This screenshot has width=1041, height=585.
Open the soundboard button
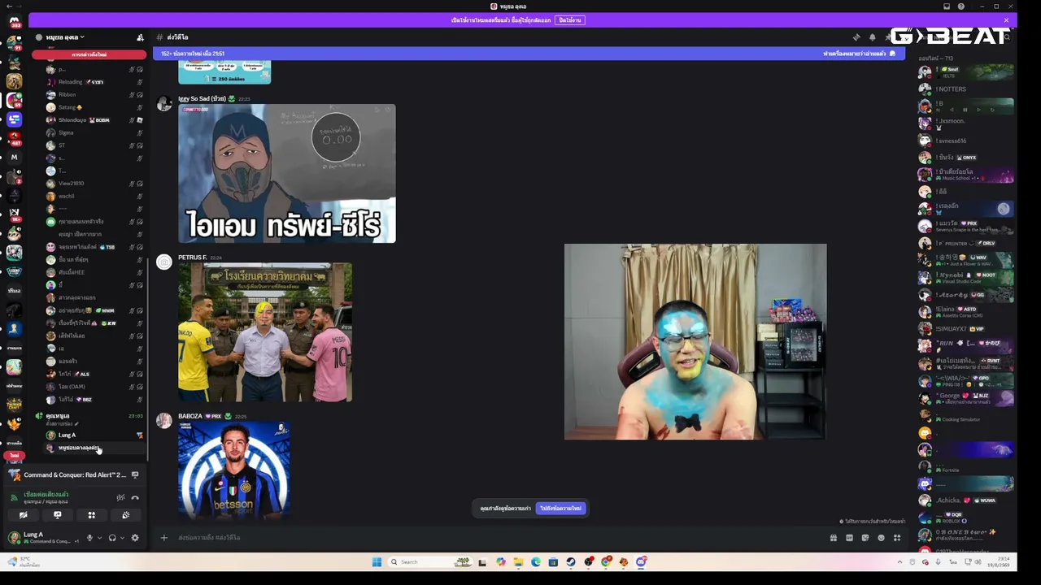pos(125,515)
